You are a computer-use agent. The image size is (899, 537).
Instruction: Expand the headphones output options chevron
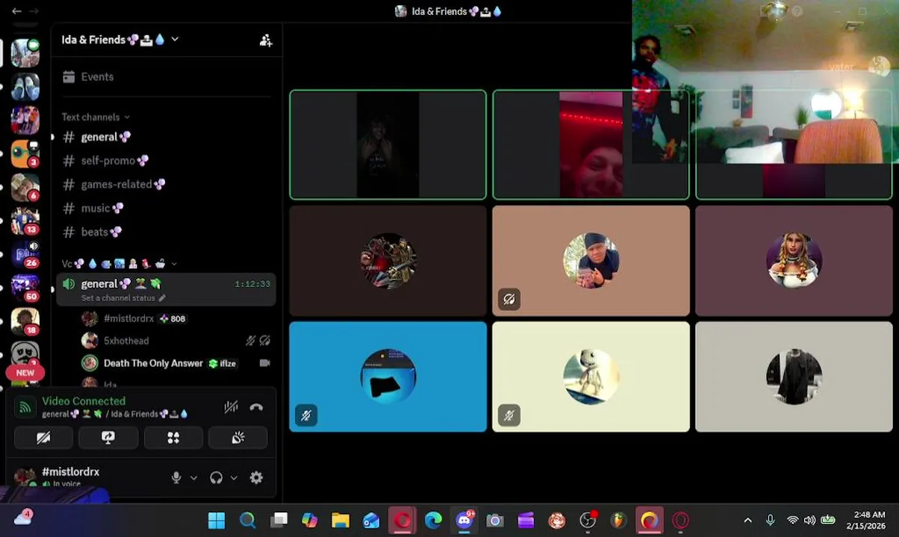234,478
